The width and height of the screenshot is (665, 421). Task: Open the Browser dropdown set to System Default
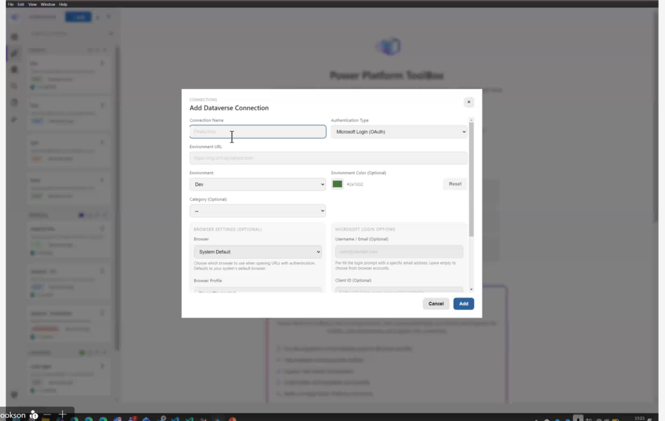pos(258,251)
